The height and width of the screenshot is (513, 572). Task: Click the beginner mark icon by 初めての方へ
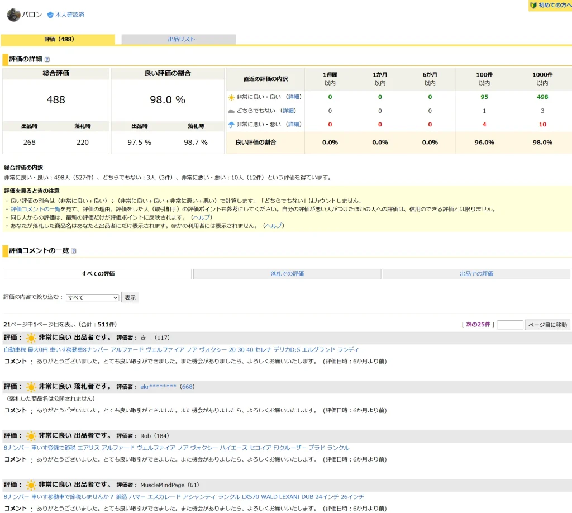pyautogui.click(x=533, y=5)
